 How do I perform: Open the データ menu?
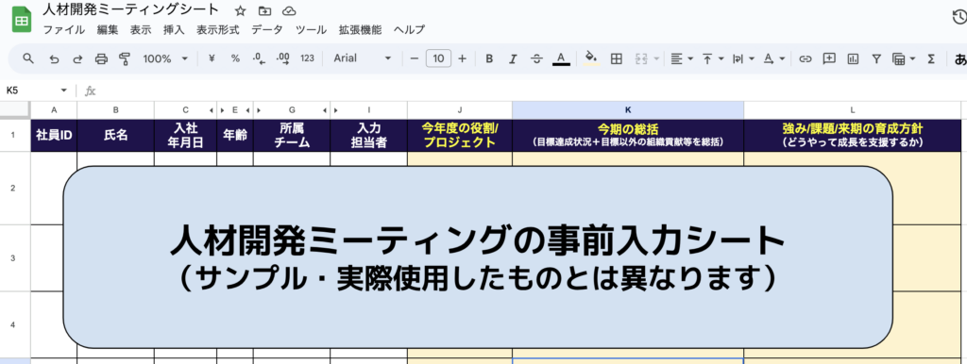coord(267,29)
